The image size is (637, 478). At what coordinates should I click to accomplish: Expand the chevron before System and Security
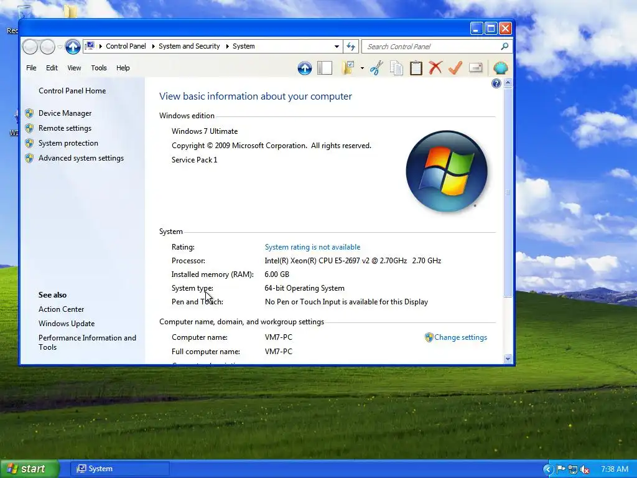[x=153, y=46]
